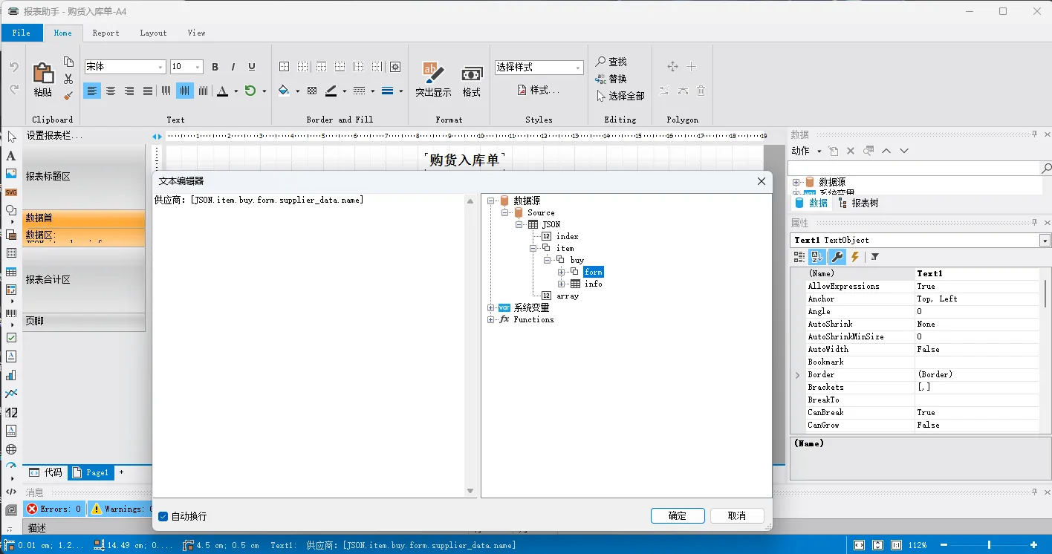1052x554 pixels.
Task: Expand the 系统变量 node in editor tree
Action: click(491, 307)
